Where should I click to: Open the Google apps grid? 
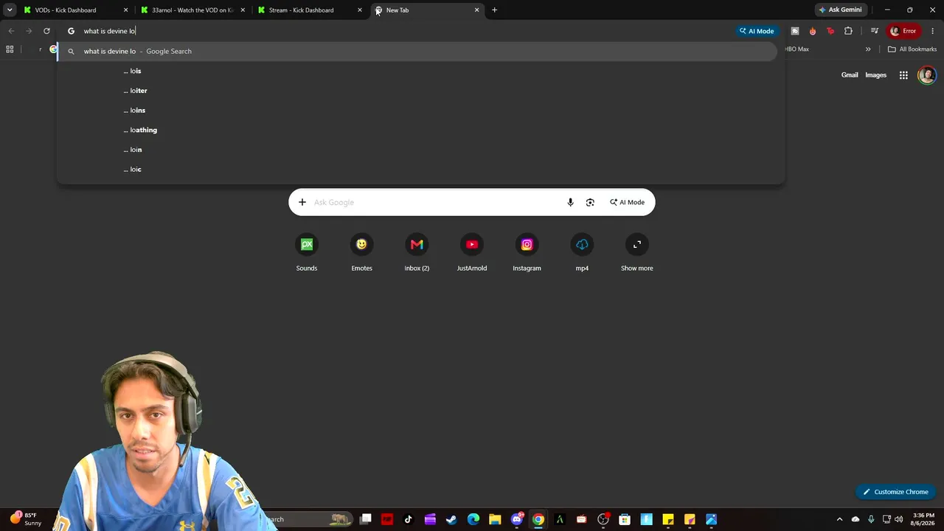[903, 75]
